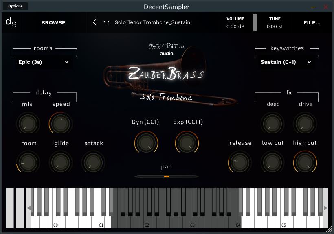Viewport: 334px width, 234px height.
Task: Click the pitch bend wheel strip
Action: (10, 208)
